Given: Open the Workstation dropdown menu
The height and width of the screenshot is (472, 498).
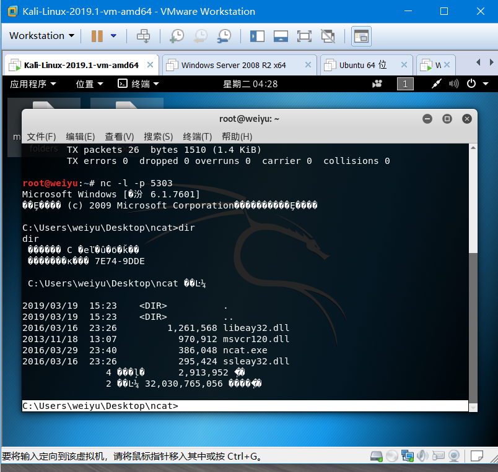Looking at the screenshot, I should [41, 36].
